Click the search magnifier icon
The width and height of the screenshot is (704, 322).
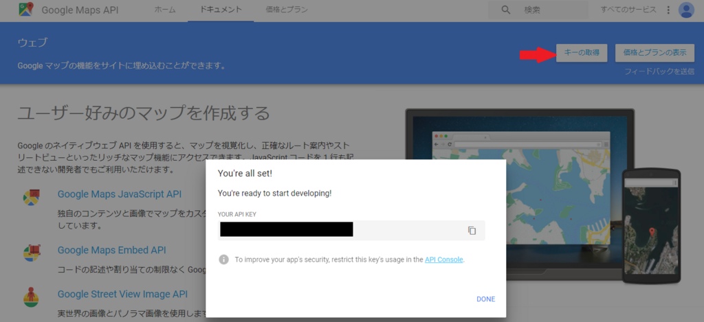[506, 10]
